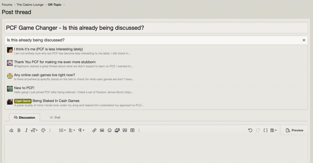Open the drafts save dropdown
The height and width of the screenshot is (163, 313).
coord(274,130)
